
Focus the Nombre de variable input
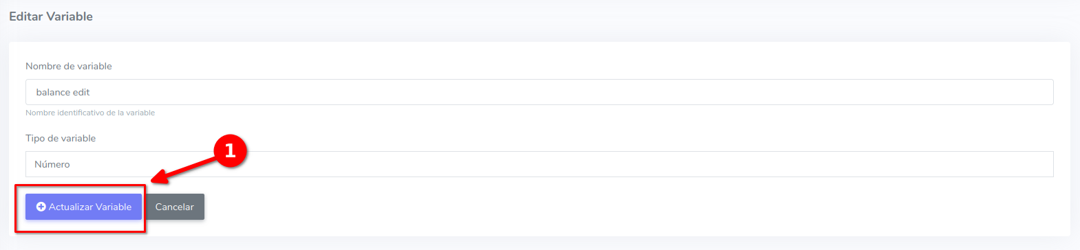pyautogui.click(x=539, y=92)
